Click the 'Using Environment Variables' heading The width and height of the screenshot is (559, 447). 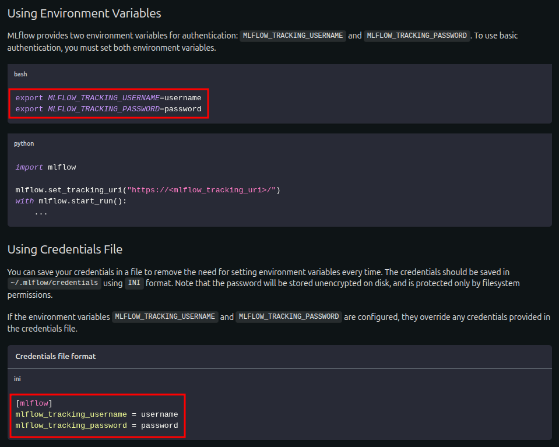(84, 13)
